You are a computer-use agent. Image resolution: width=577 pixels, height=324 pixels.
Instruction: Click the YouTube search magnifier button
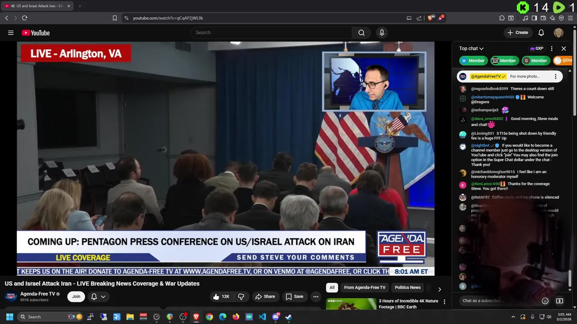[x=362, y=32]
